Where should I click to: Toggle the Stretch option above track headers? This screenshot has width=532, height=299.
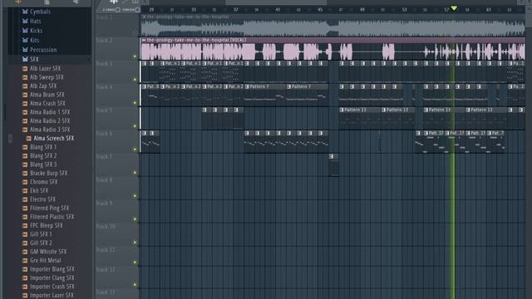[x=137, y=10]
